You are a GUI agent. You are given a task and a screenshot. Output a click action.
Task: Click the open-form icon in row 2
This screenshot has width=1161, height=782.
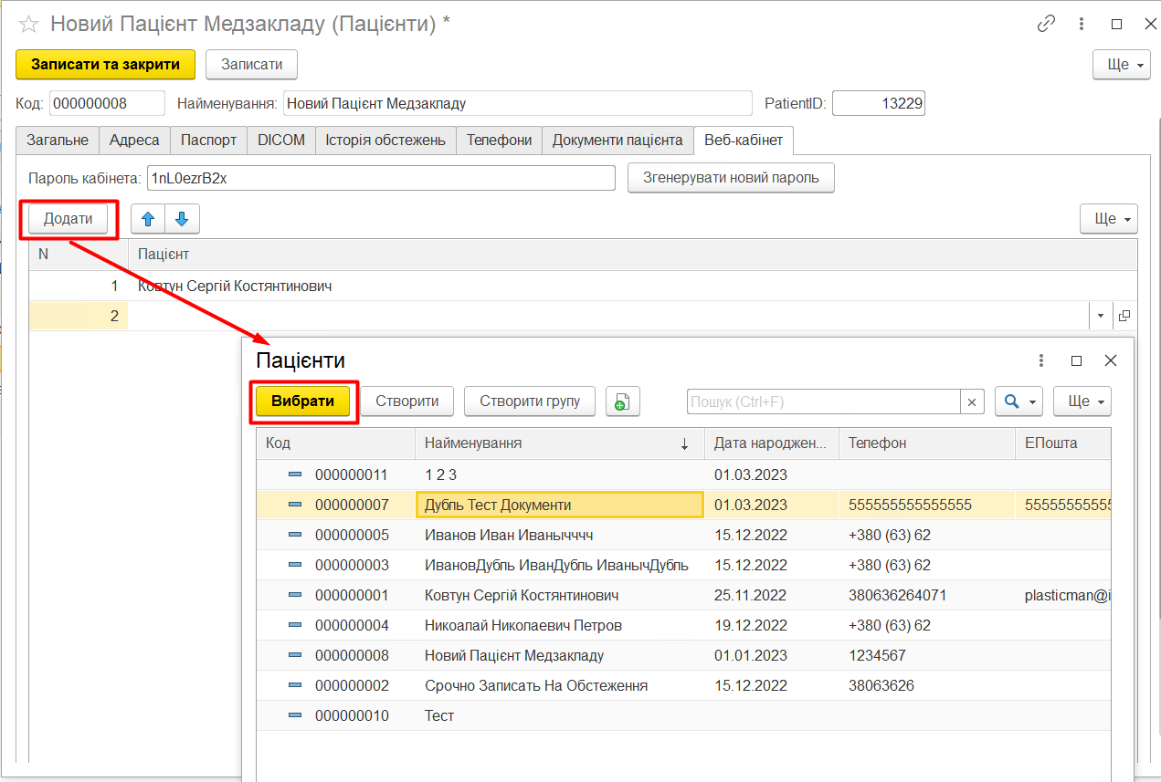tap(1124, 316)
